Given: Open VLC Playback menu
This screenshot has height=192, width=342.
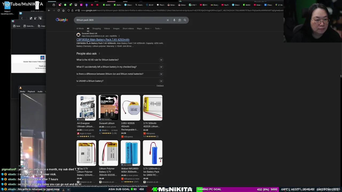Looking at the screenshot, I should (x=31, y=91).
